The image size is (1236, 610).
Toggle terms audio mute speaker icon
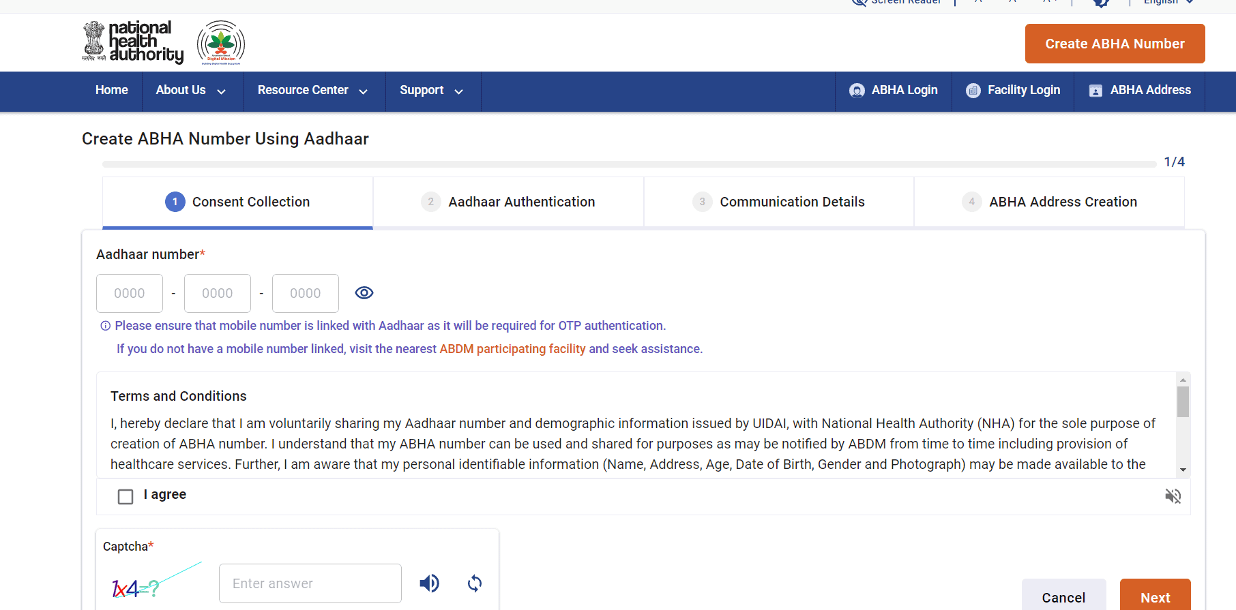pos(1173,496)
